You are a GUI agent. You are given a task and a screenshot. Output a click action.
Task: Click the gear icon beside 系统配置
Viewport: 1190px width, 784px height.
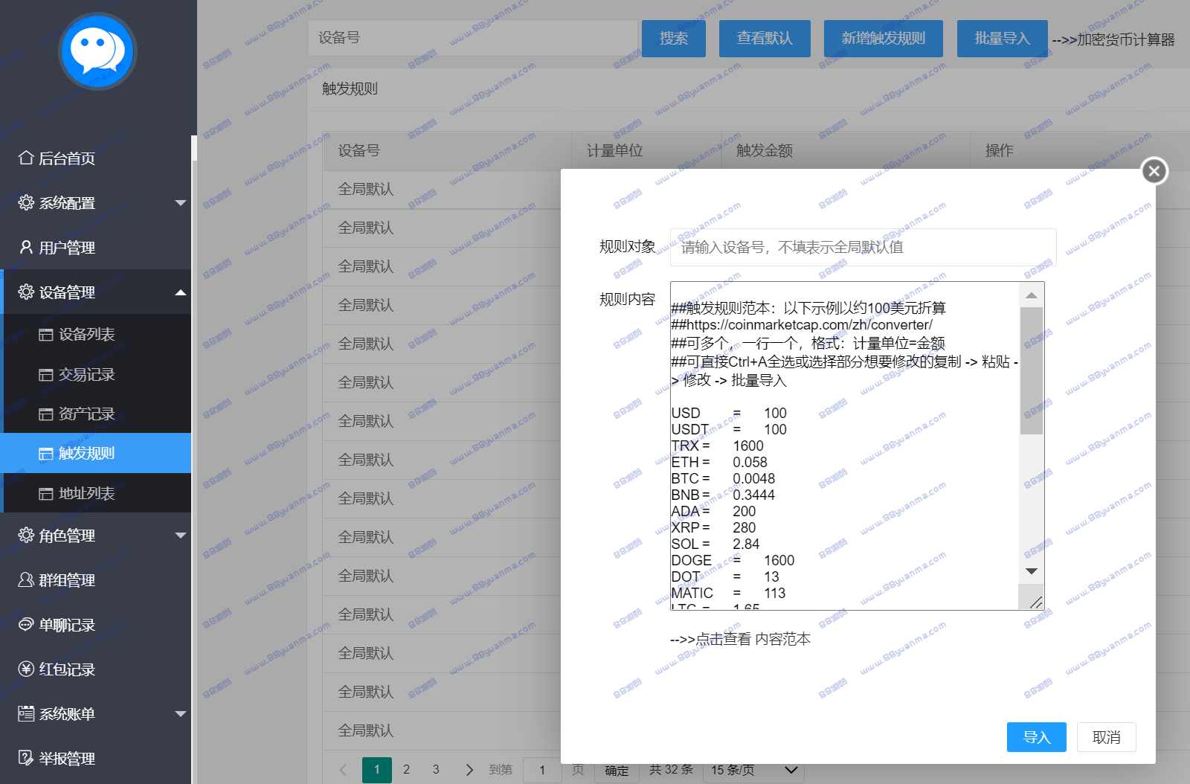[x=26, y=202]
